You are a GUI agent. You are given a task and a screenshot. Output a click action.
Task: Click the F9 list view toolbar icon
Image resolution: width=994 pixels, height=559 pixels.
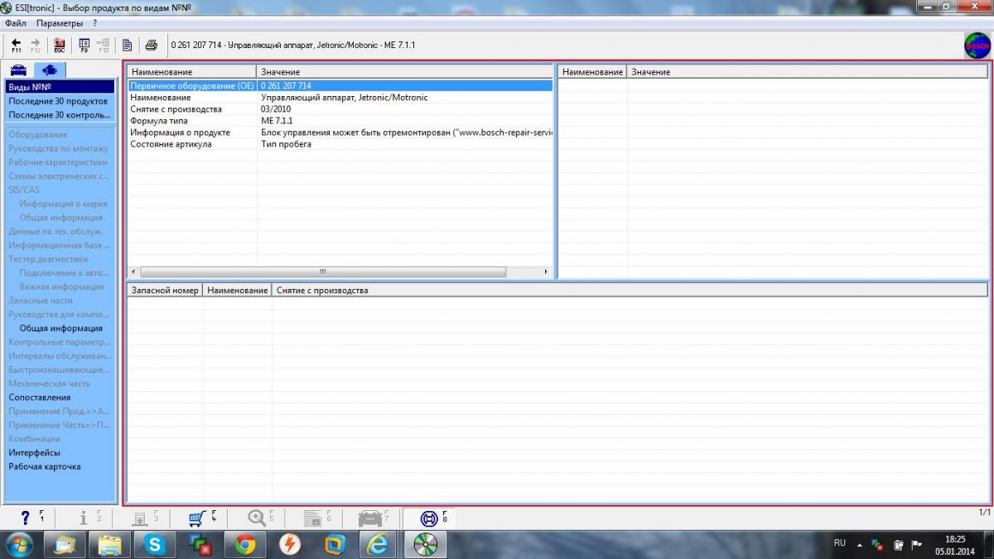pos(84,45)
